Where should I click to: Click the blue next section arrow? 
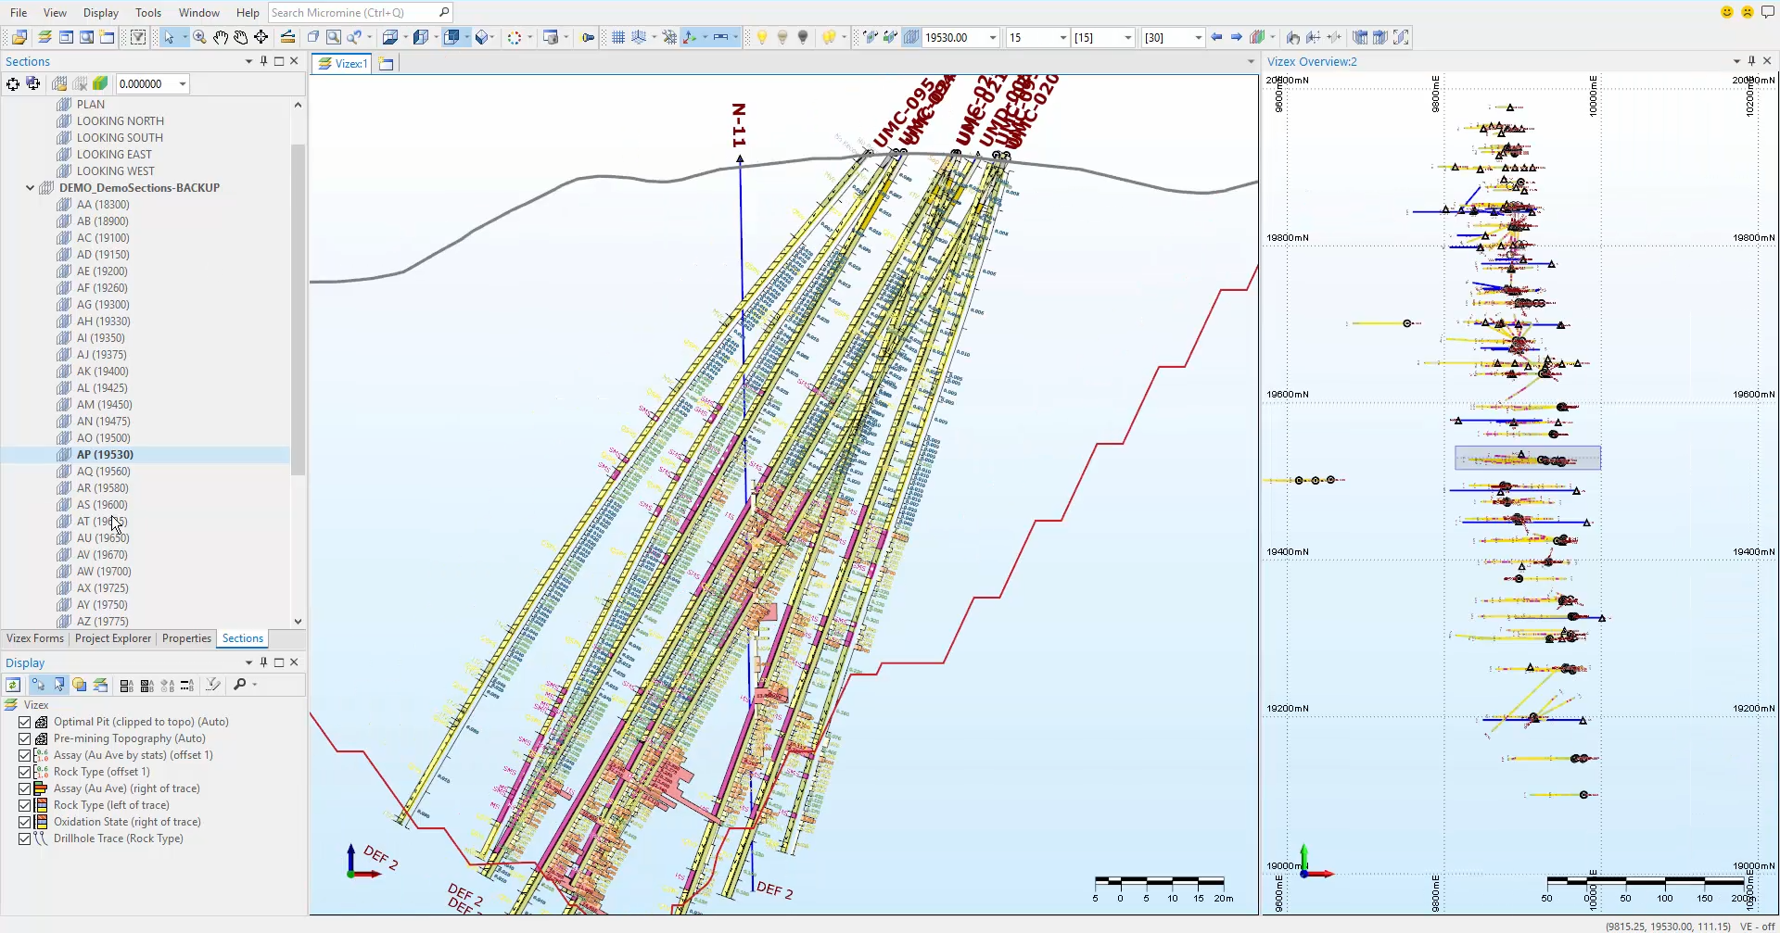click(x=1236, y=37)
